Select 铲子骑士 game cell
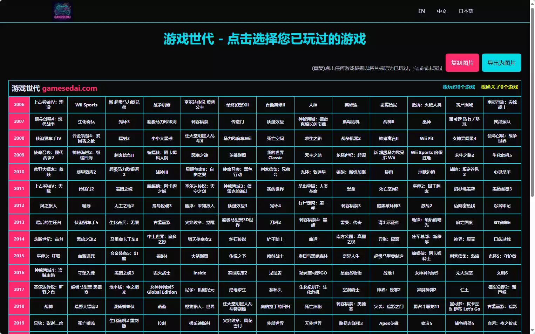The width and height of the screenshot is (535, 334). click(x=275, y=239)
